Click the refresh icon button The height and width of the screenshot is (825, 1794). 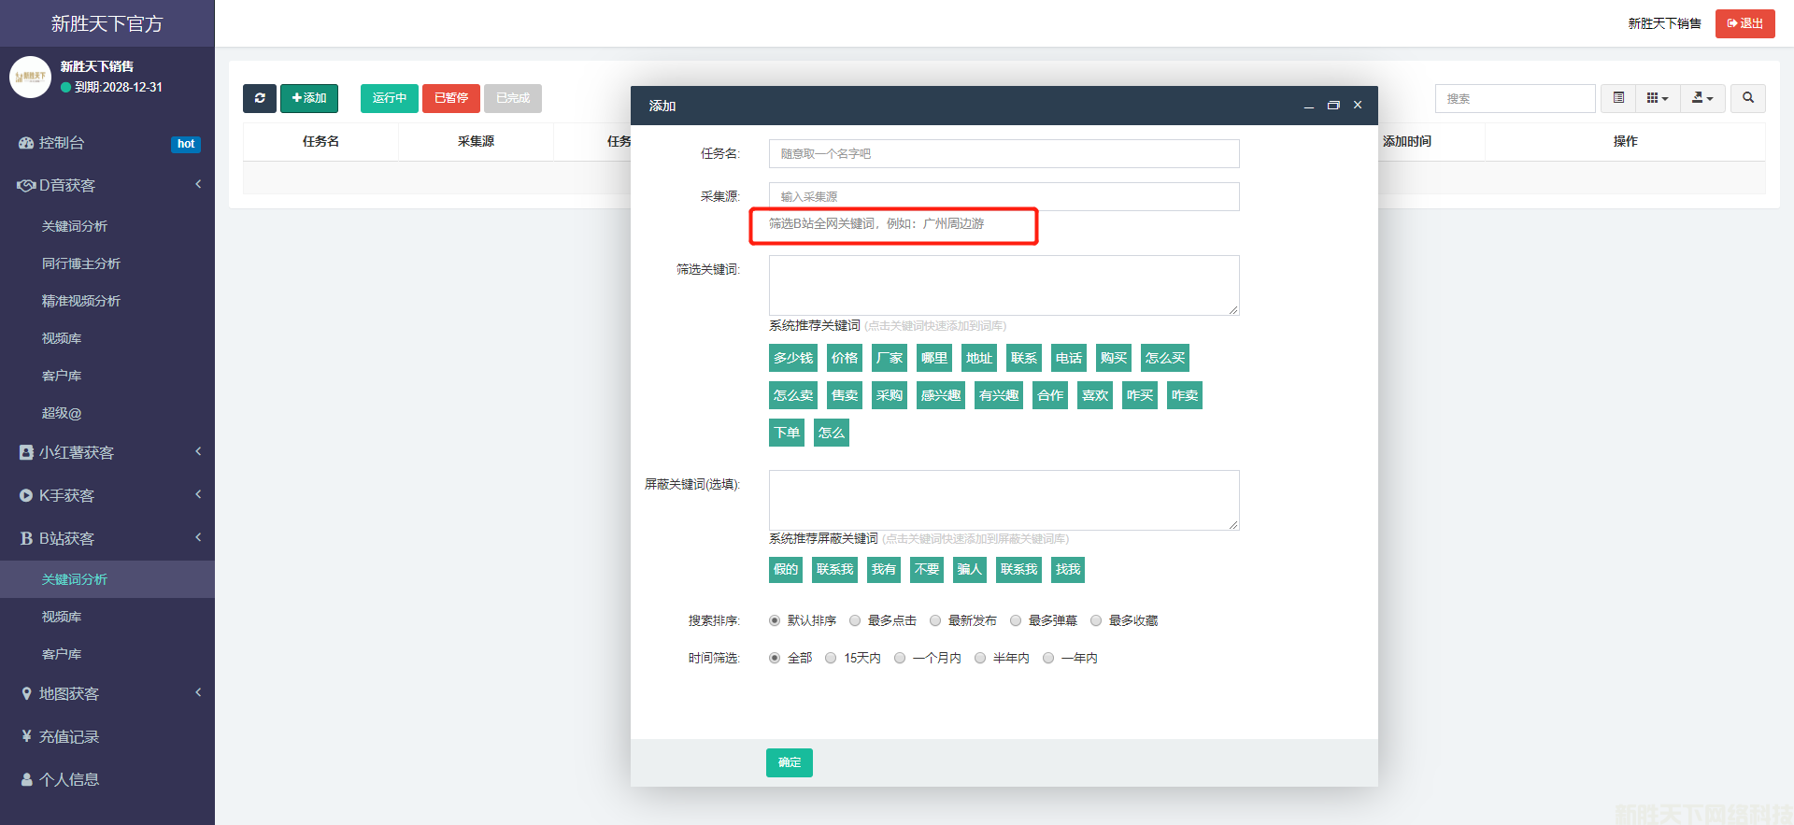(260, 98)
